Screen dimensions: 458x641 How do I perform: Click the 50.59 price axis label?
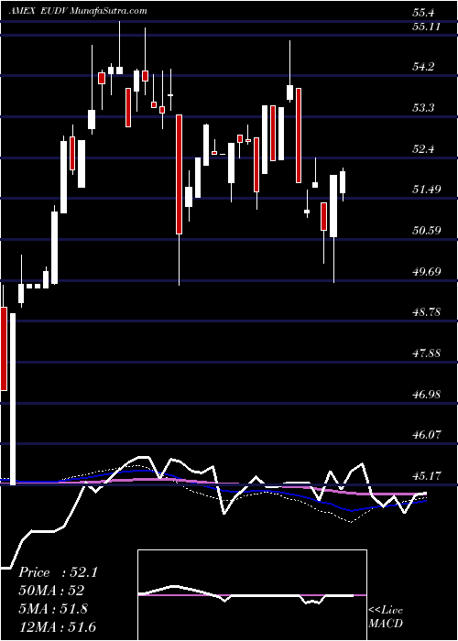[426, 230]
